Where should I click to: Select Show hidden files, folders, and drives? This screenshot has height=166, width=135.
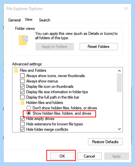tap(29, 113)
